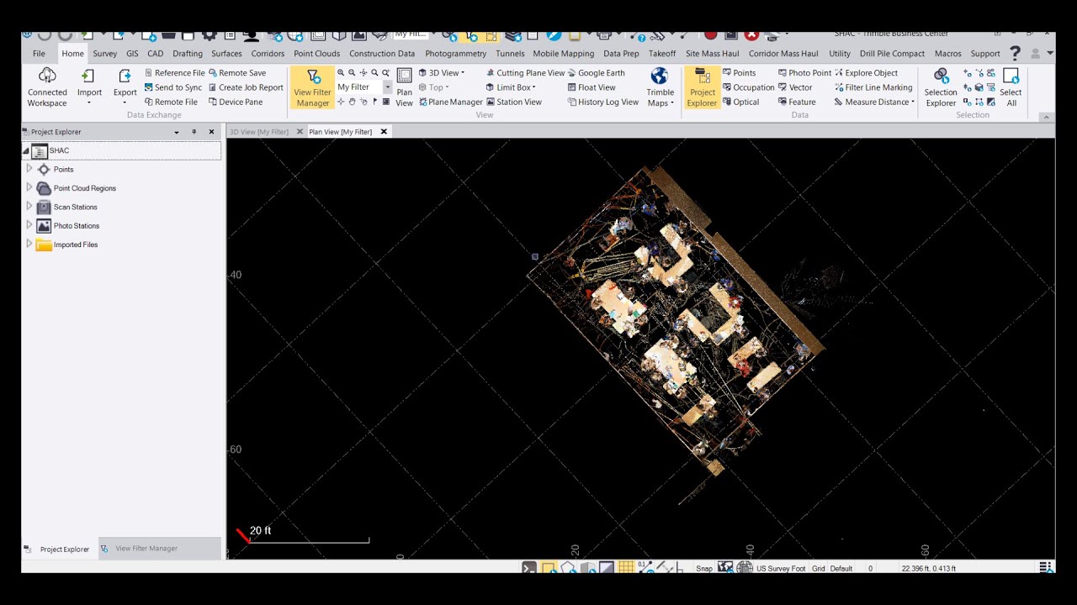1077x605 pixels.
Task: Expand the Scan Stations node
Action: point(29,206)
